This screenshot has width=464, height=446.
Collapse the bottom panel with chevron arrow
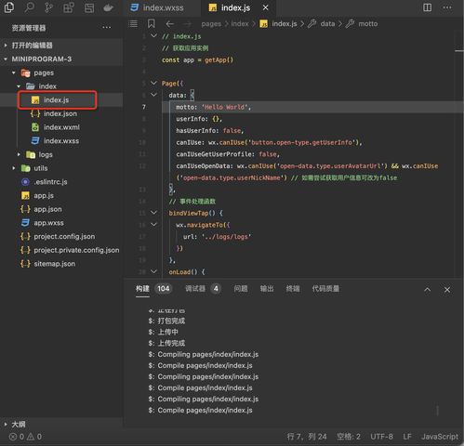[x=428, y=290]
